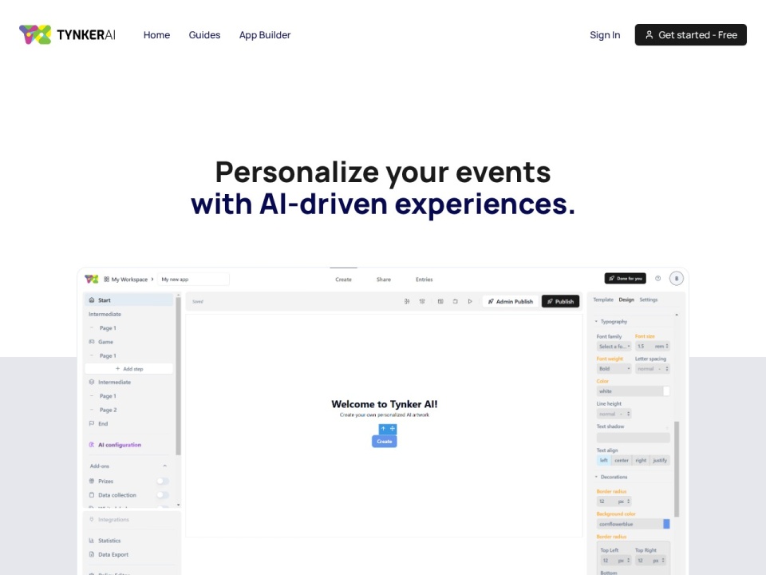
Task: Switch to the Share tab
Action: click(384, 280)
